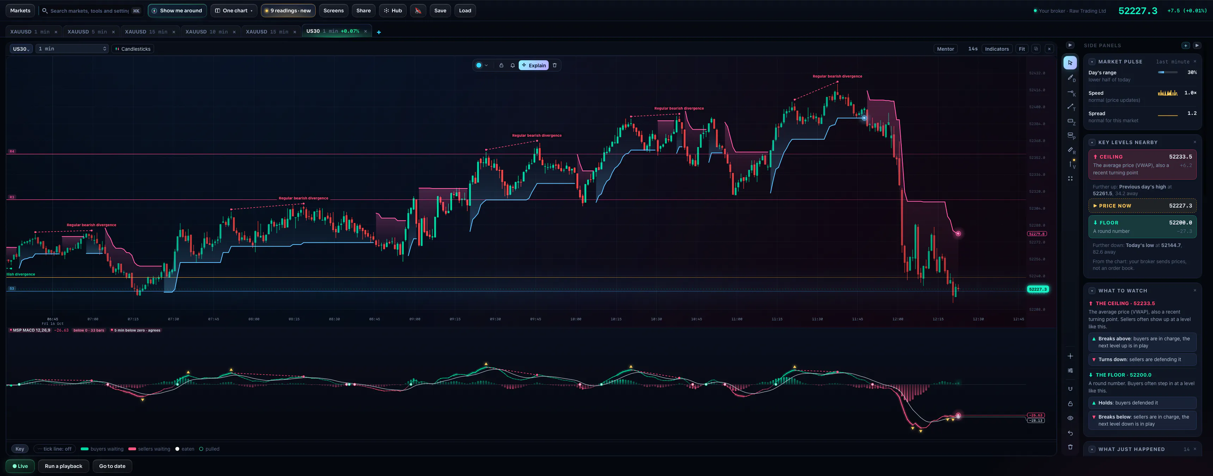Open the four-dot more-tools grid
This screenshot has width=1213, height=476.
(1070, 179)
